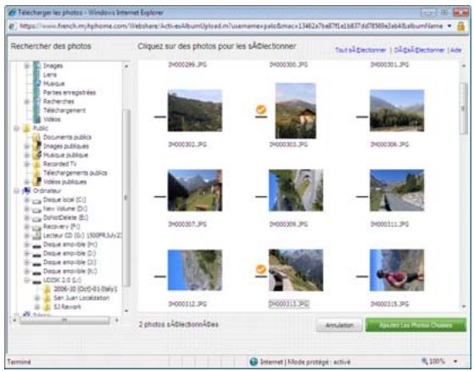Toggle selection mark for IM000306.JPG
This screenshot has width=474, height=371.
point(362,116)
